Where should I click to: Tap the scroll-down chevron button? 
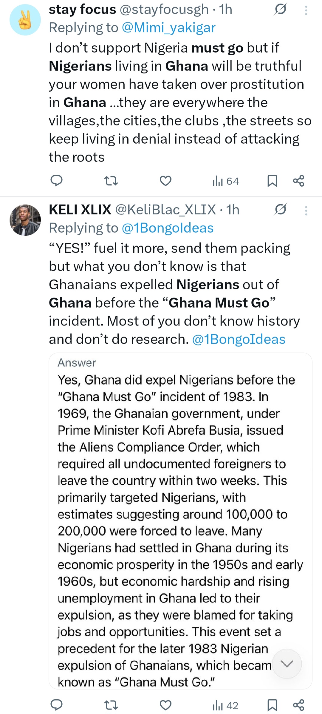[x=287, y=664]
